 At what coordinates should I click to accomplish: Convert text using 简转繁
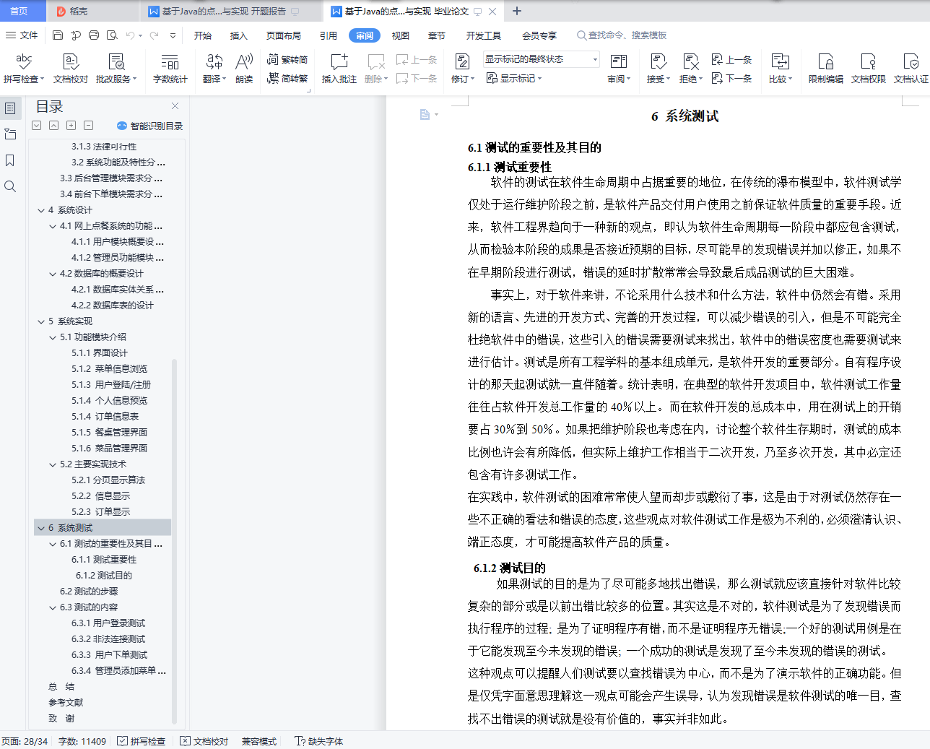[287, 78]
